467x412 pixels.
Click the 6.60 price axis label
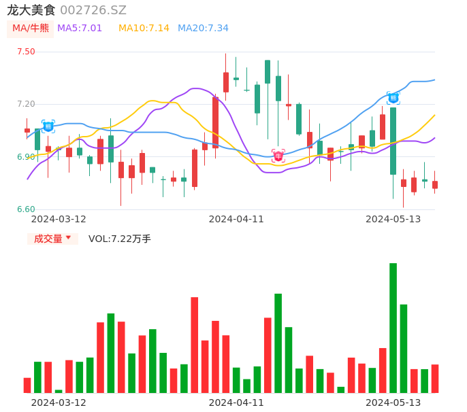click(x=26, y=209)
